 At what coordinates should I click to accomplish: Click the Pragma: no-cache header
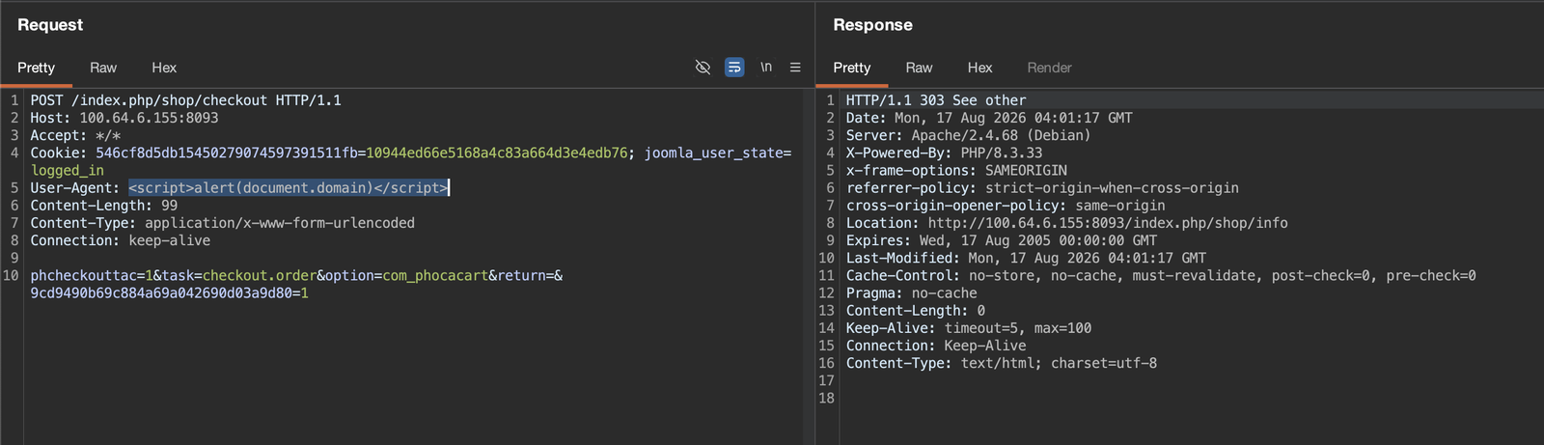pyautogui.click(x=911, y=292)
